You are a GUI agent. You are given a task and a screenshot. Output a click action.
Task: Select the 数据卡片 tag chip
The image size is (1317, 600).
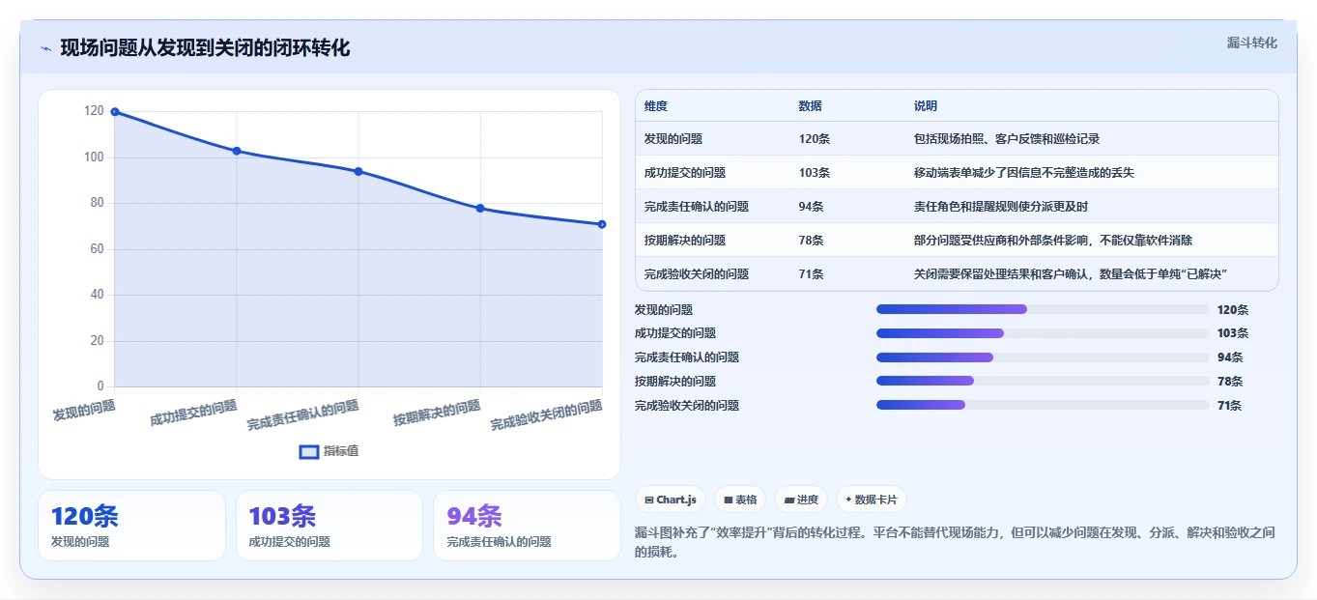(x=872, y=500)
